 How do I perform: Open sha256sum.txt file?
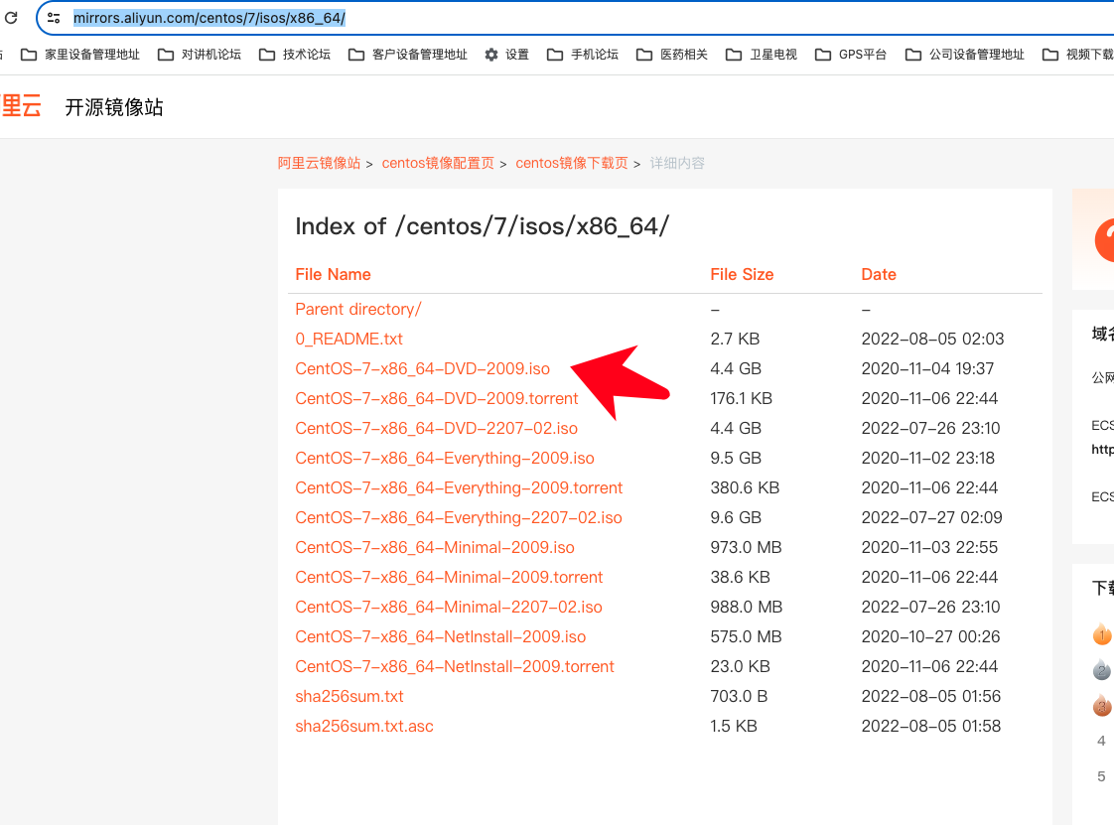tap(349, 697)
